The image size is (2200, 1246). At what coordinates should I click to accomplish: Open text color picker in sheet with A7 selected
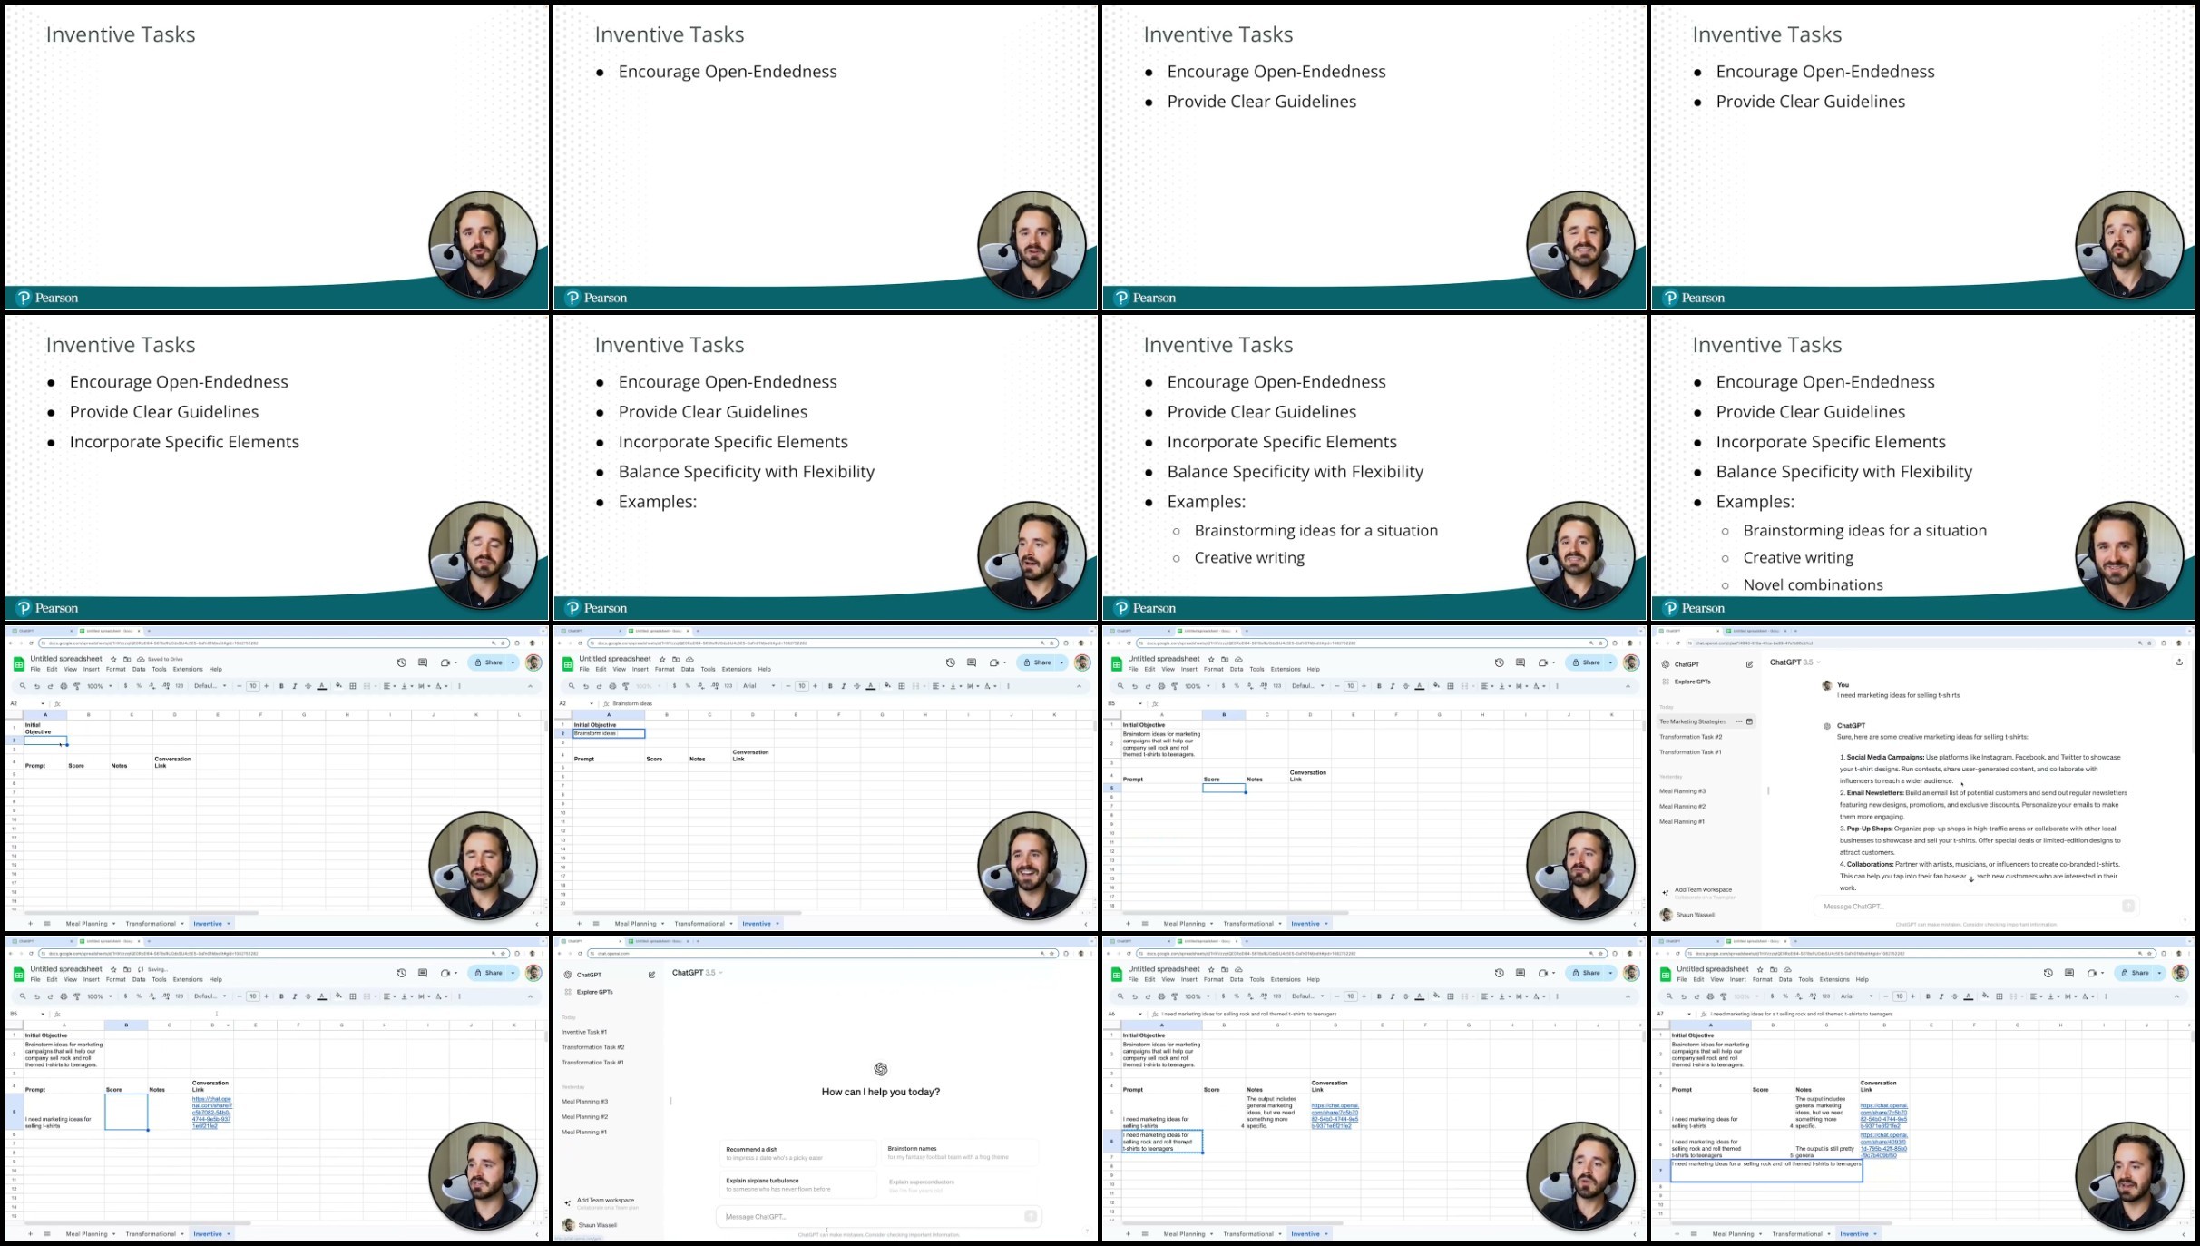click(1968, 996)
